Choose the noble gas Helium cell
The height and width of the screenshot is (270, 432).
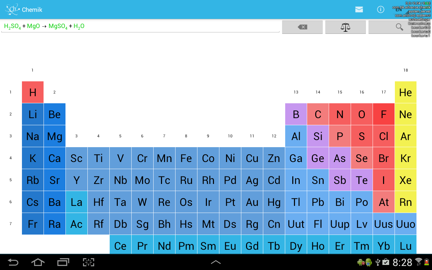tap(405, 92)
